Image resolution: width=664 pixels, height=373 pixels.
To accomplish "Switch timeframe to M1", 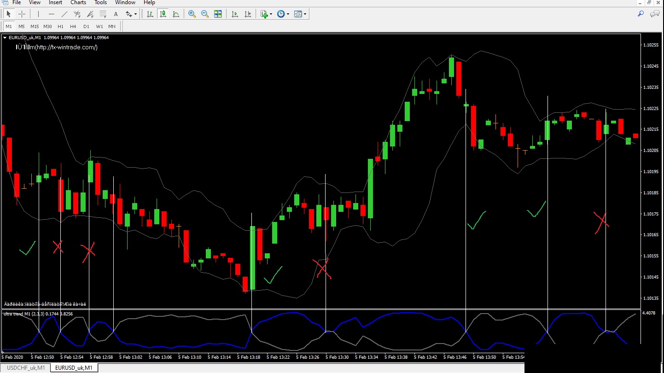I will [9, 26].
